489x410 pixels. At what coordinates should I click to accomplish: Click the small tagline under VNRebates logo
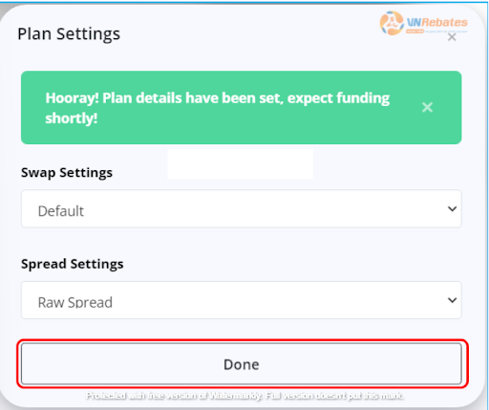point(446,32)
